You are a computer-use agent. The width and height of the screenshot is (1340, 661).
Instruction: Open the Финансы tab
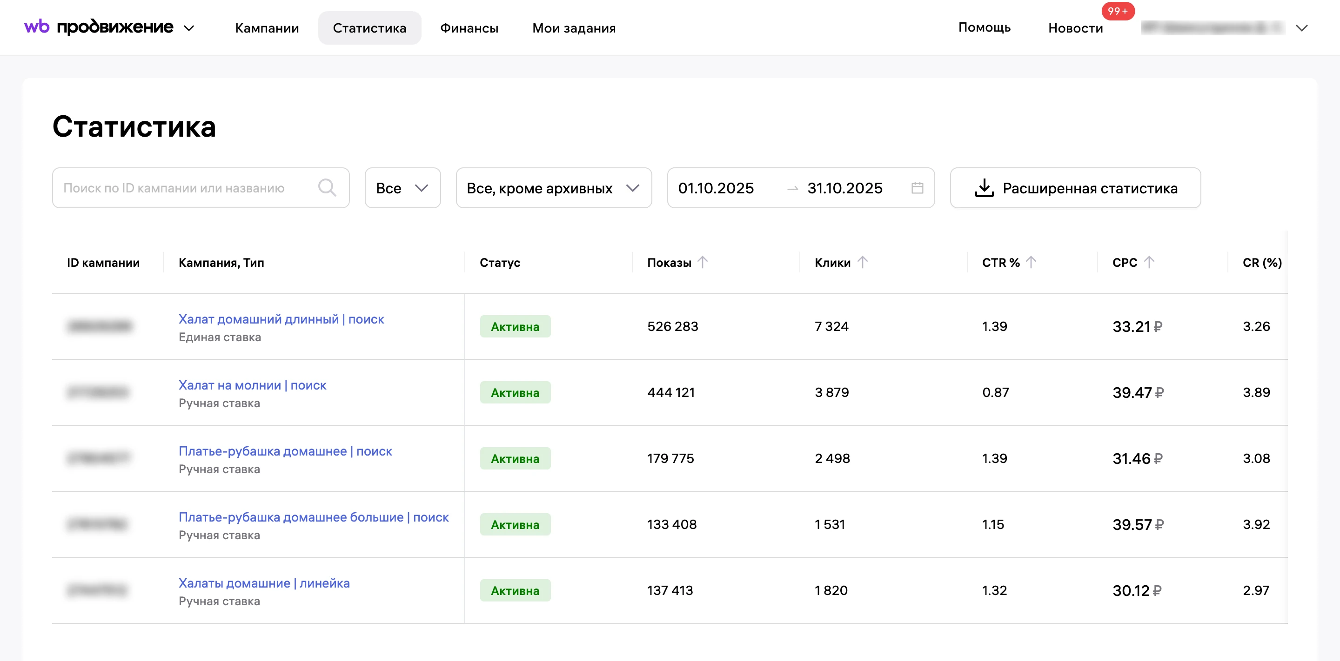(469, 28)
